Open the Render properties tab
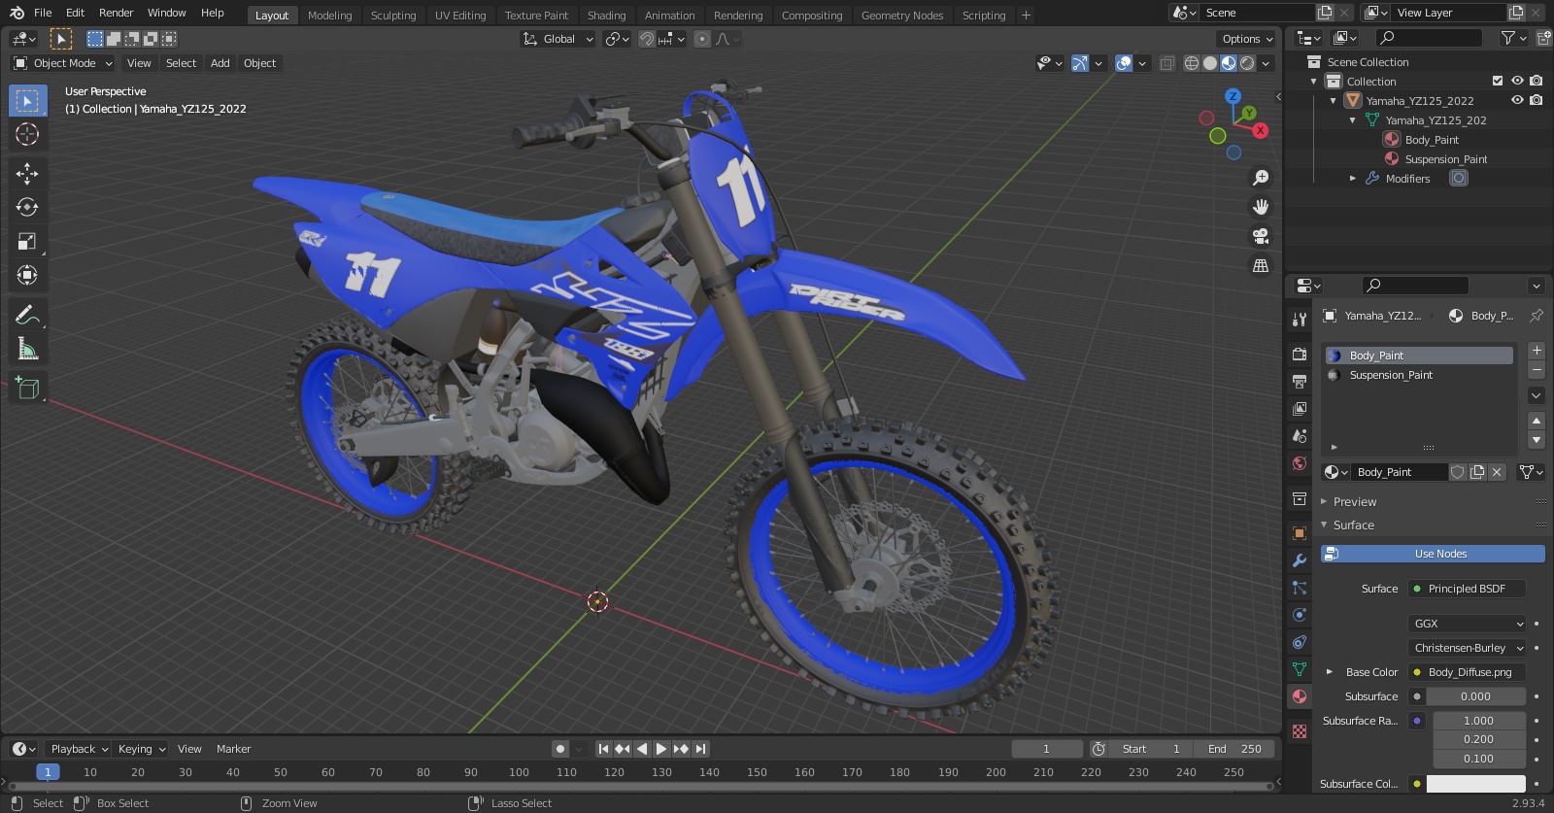The height and width of the screenshot is (813, 1554). point(1300,354)
